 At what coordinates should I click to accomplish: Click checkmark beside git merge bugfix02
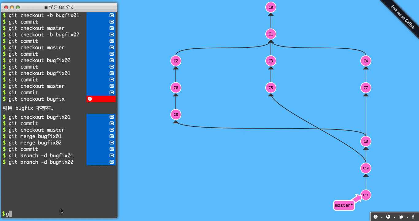pyautogui.click(x=112, y=143)
